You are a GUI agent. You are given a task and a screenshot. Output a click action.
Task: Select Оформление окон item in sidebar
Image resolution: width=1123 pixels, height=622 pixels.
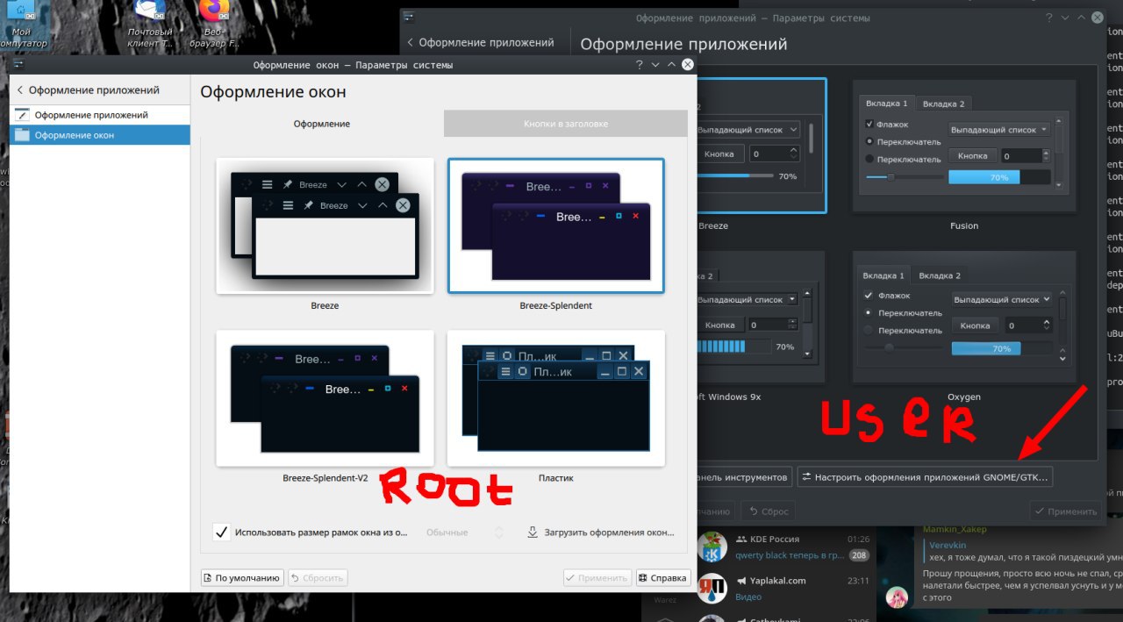coord(100,135)
